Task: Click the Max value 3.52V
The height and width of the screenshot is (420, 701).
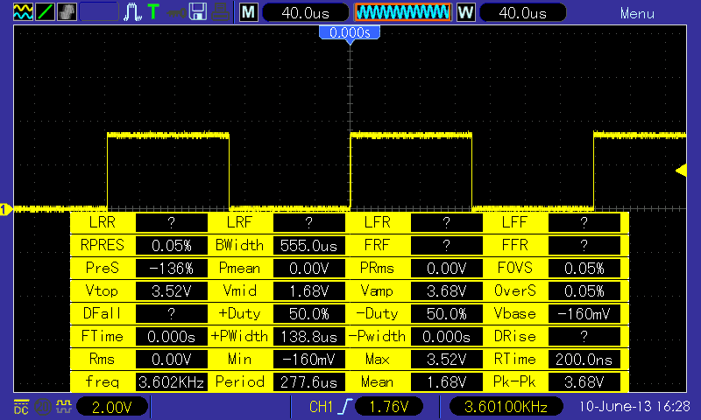Action: (x=446, y=360)
